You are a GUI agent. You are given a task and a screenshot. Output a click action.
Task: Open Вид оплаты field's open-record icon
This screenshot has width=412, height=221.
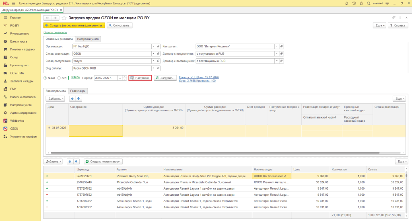point(158,68)
